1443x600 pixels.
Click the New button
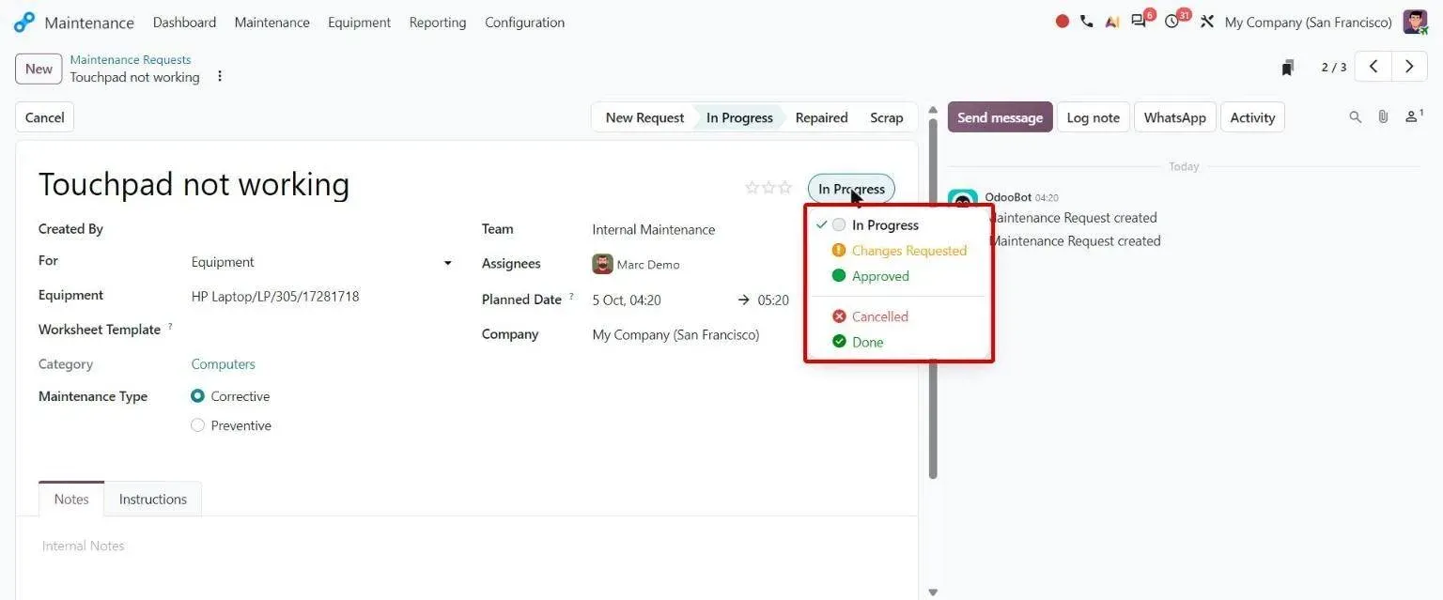click(39, 69)
